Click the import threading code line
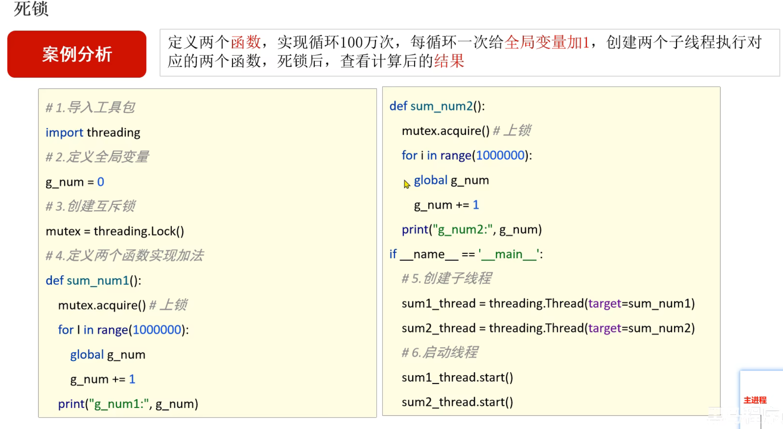Screen dimensions: 783x429 pos(93,132)
